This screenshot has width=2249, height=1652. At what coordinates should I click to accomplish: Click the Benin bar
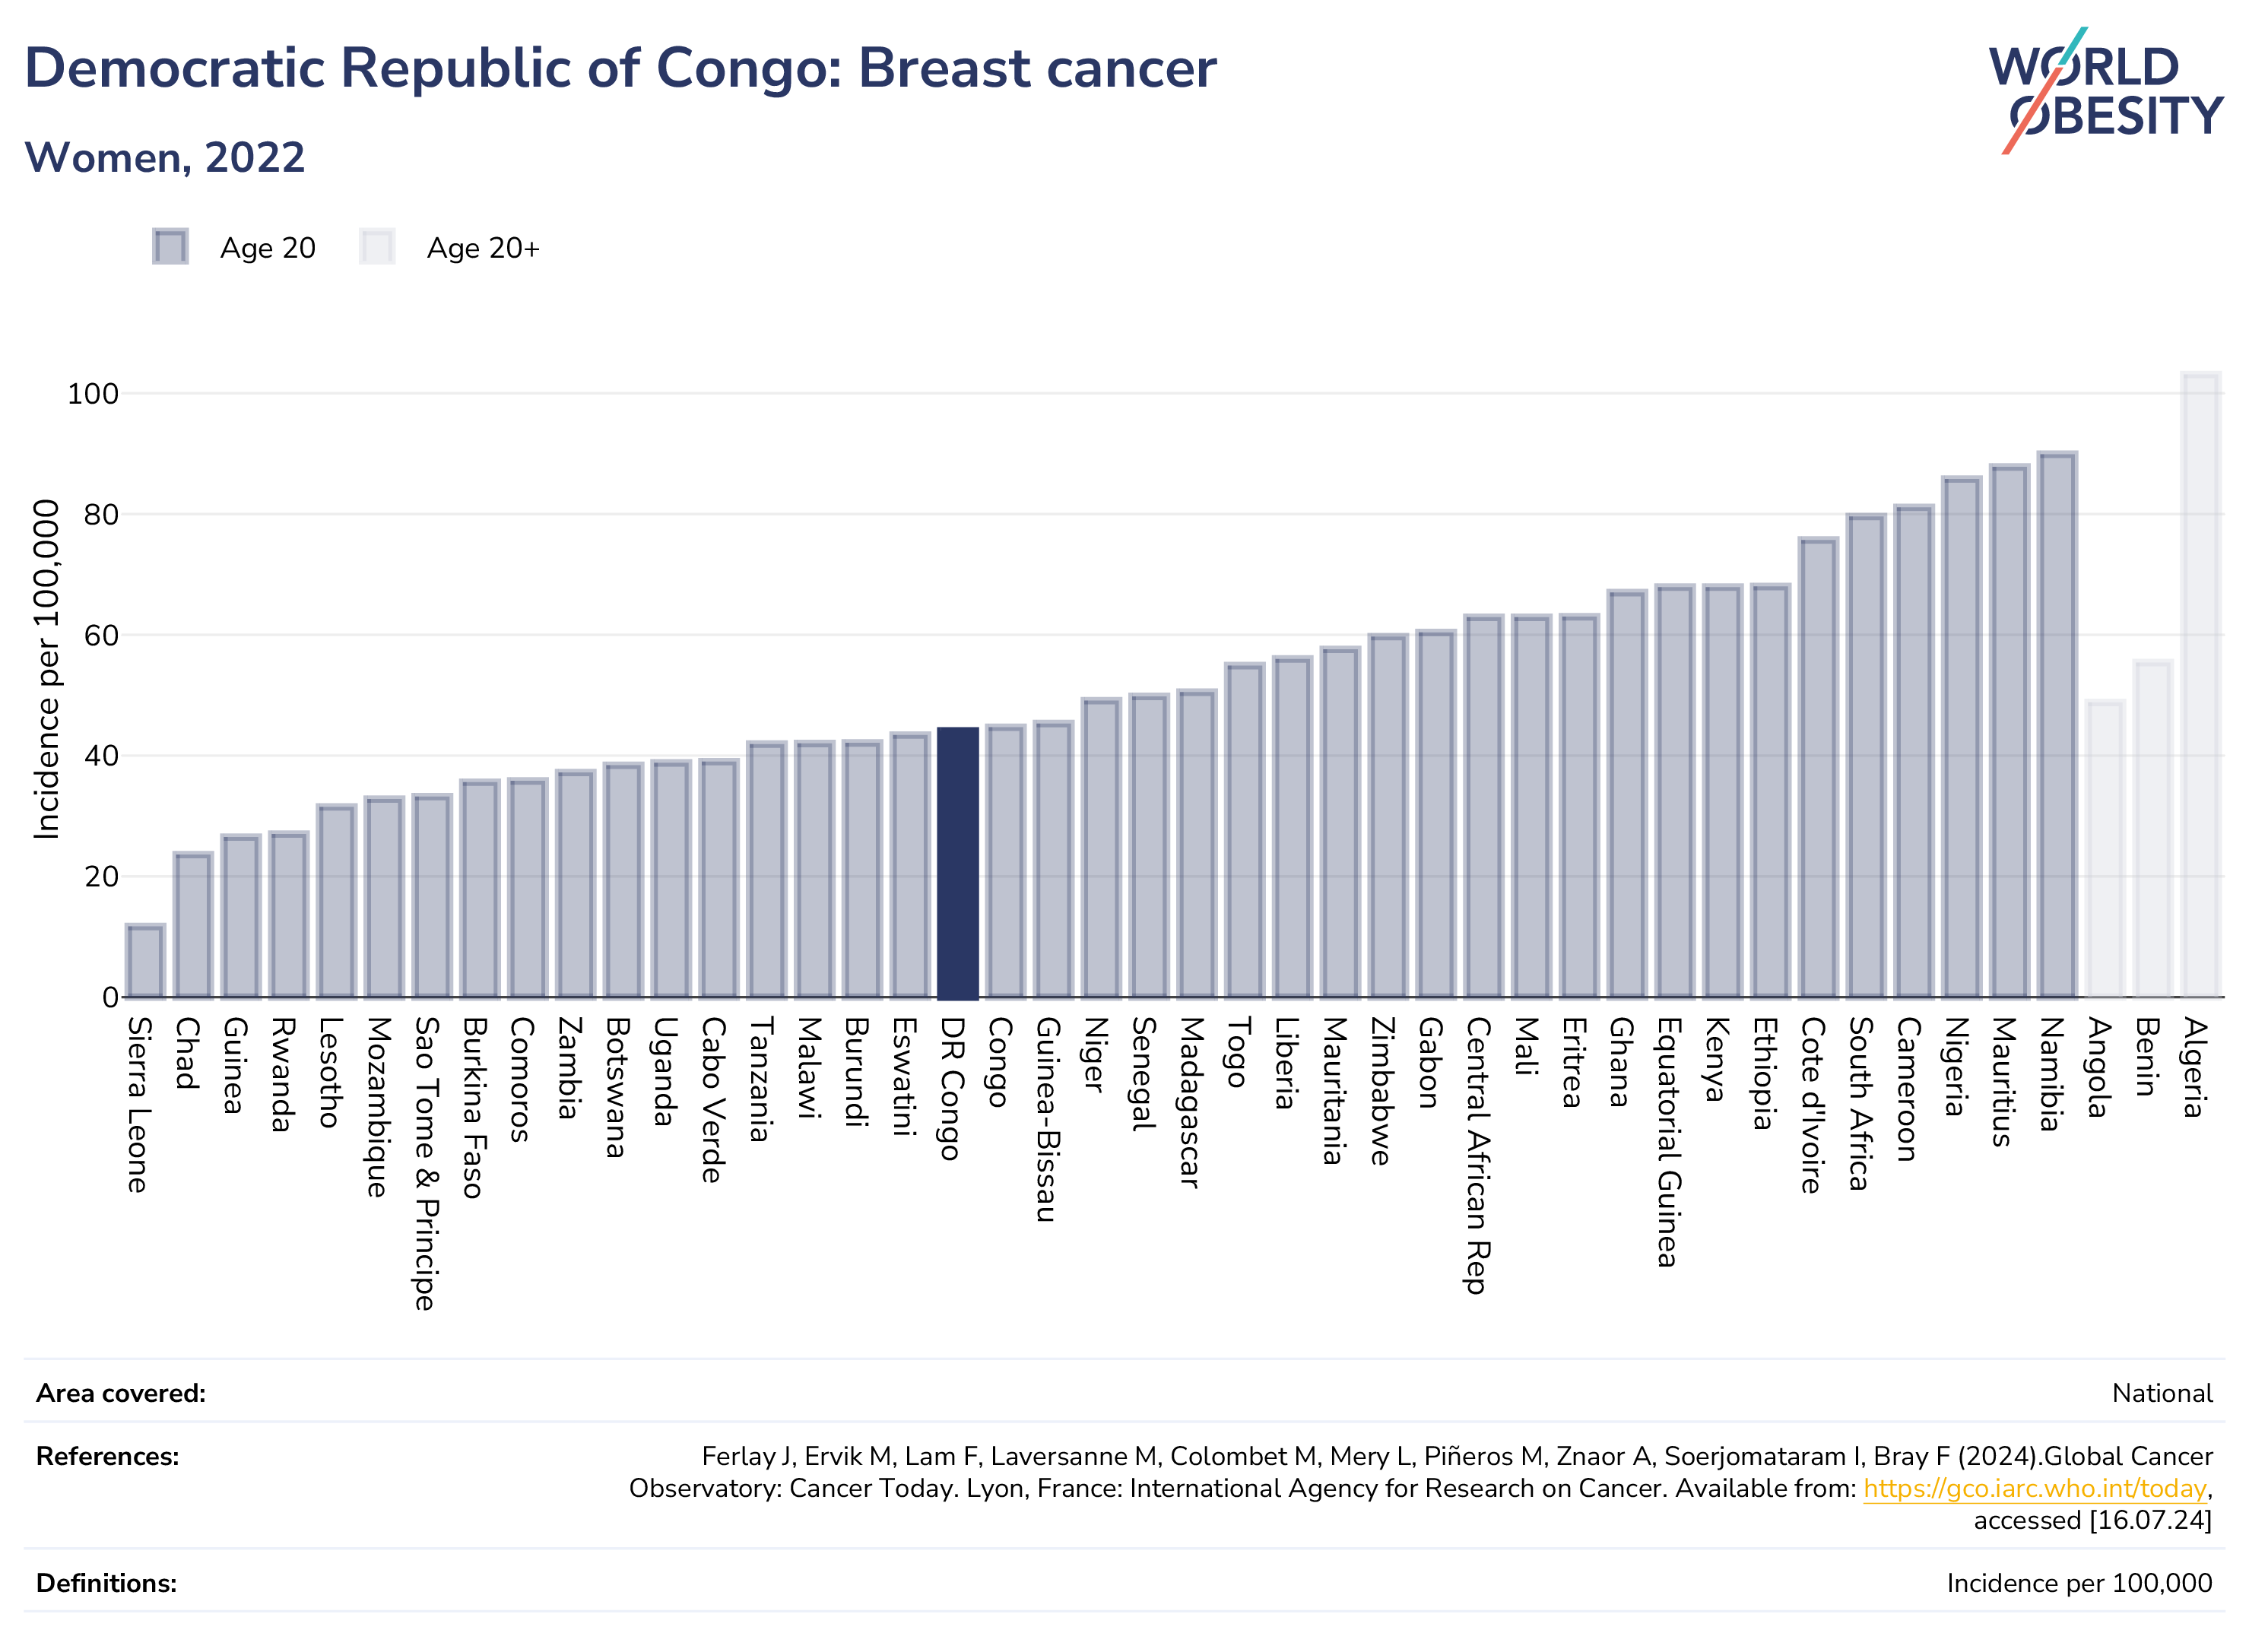coord(2152,829)
